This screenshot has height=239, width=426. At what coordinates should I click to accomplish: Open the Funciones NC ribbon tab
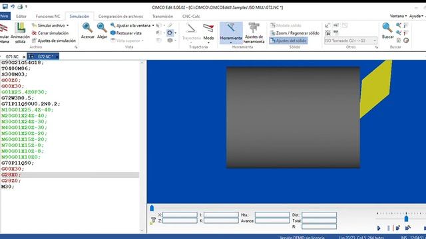48,16
